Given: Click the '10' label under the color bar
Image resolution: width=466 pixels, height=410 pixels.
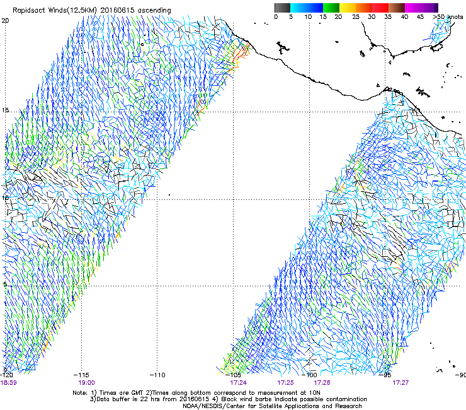Looking at the screenshot, I should (308, 16).
